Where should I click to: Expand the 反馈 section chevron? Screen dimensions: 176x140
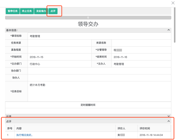[x=169, y=116]
